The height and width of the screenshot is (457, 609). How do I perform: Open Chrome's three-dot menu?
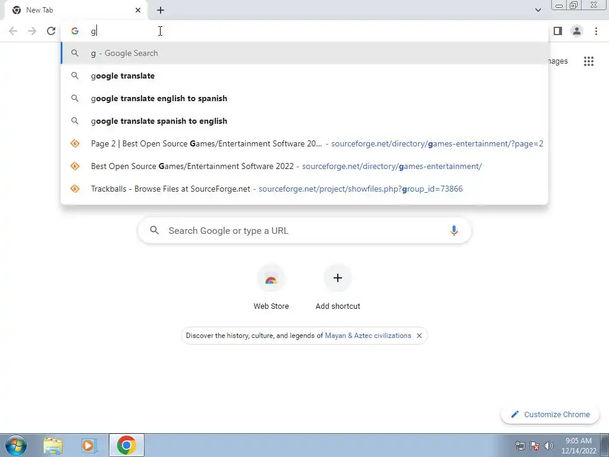[x=596, y=31]
